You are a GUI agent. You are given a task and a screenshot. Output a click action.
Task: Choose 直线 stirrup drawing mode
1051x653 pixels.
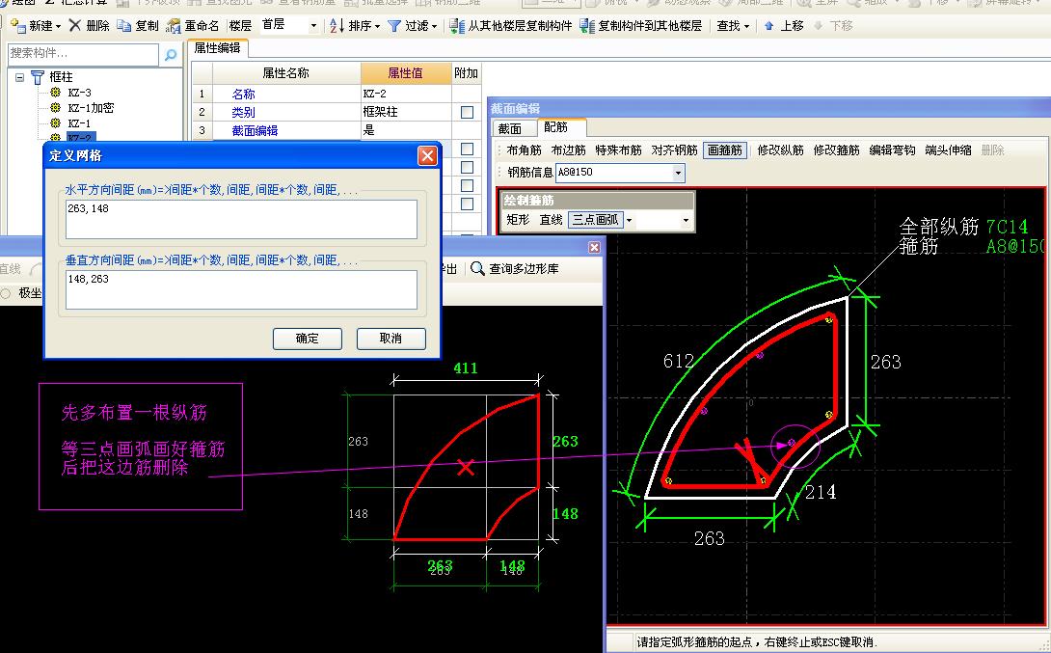tap(551, 220)
